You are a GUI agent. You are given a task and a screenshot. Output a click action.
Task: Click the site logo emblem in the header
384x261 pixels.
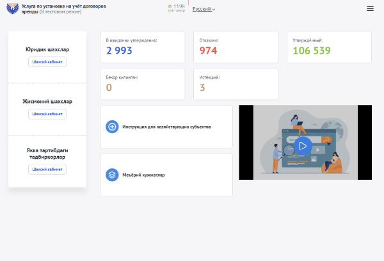pyautogui.click(x=12, y=9)
